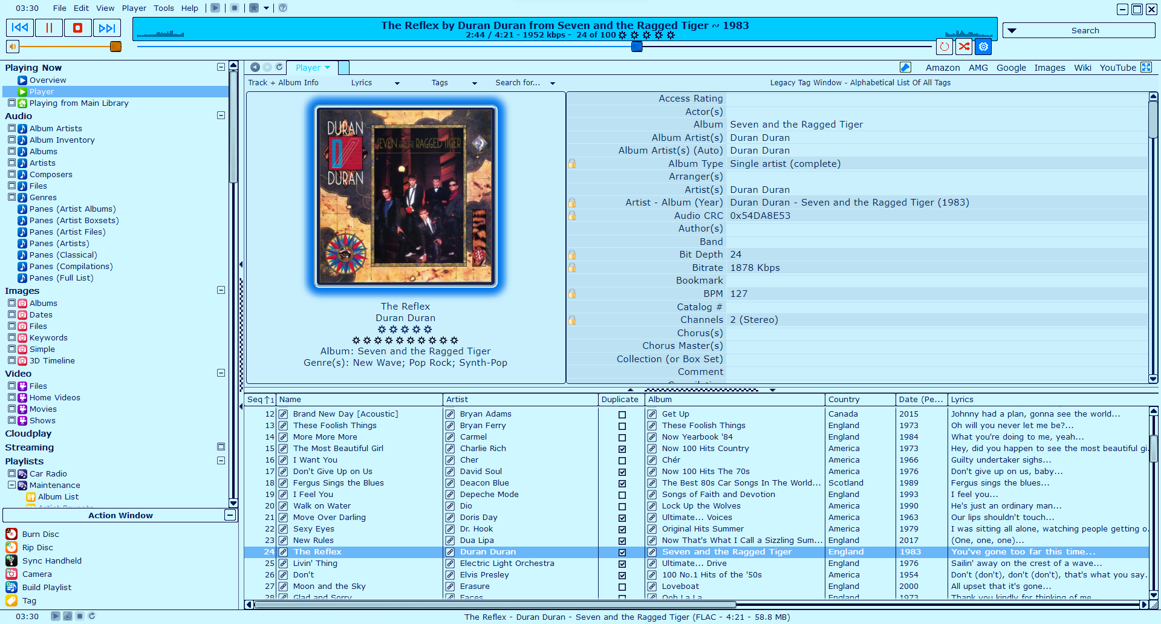The height and width of the screenshot is (624, 1161).
Task: Open the YouTube link
Action: (x=1117, y=68)
